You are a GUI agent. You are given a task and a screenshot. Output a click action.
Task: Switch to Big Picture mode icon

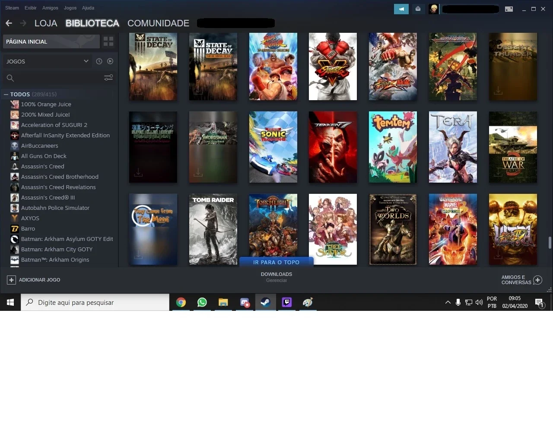pyautogui.click(x=509, y=9)
